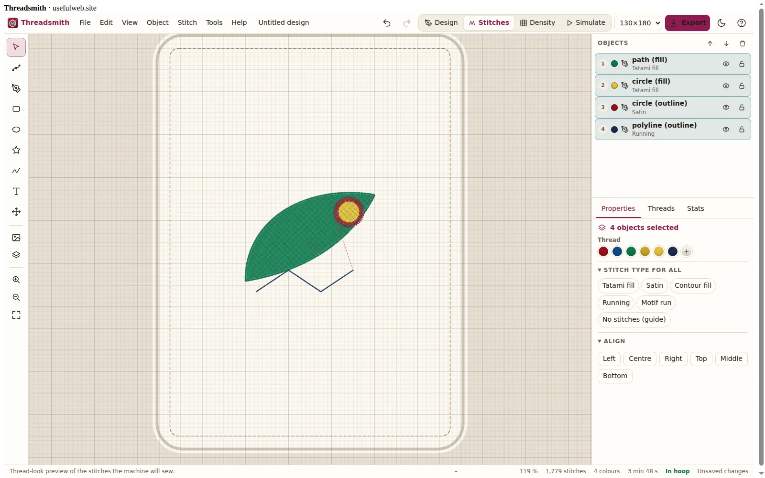765x478 pixels.
Task: Hide the circle (outline) object
Action: pos(726,108)
